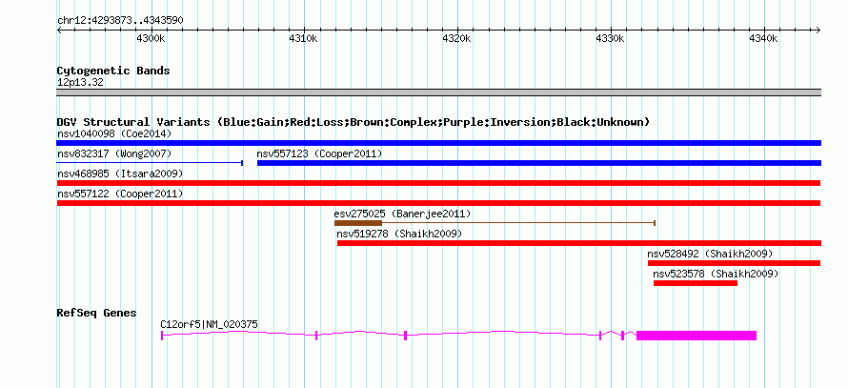Image resolution: width=848 pixels, height=388 pixels.
Task: Open nsv519278 (Shaikh2009) variant label
Action: [399, 235]
